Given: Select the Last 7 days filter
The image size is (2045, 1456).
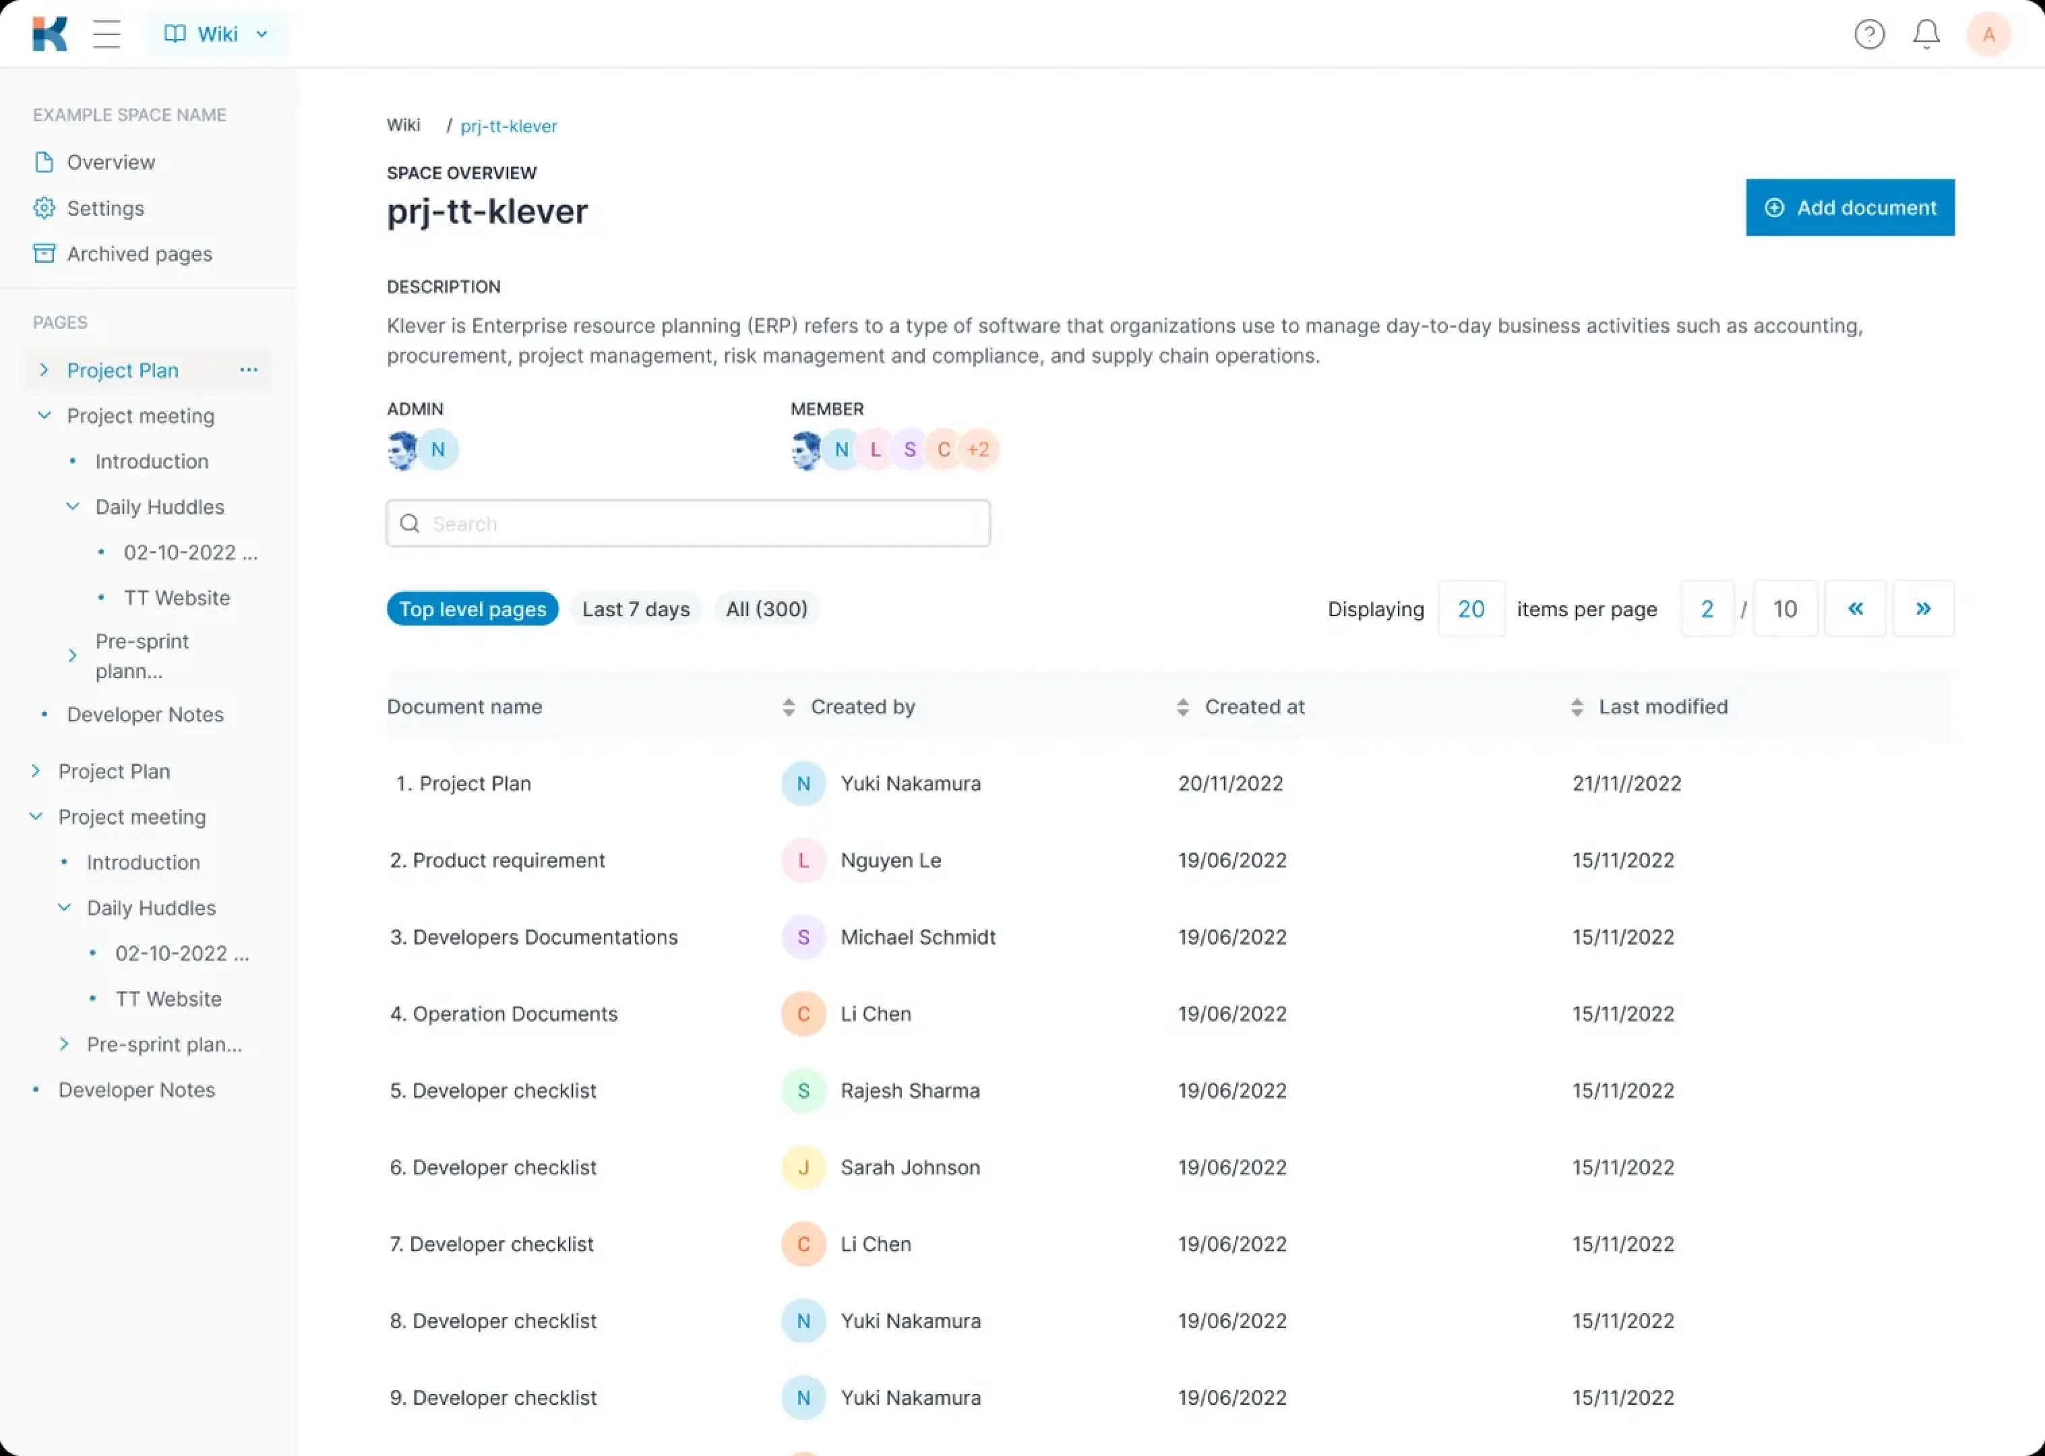Looking at the screenshot, I should click(x=635, y=609).
